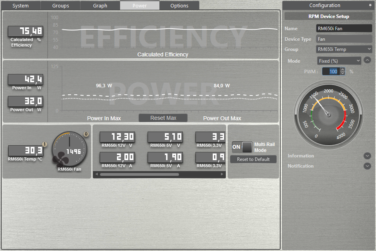The height and width of the screenshot is (251, 376).
Task: Click the Calculated Efficiency 75,48 readout
Action: tap(26, 31)
